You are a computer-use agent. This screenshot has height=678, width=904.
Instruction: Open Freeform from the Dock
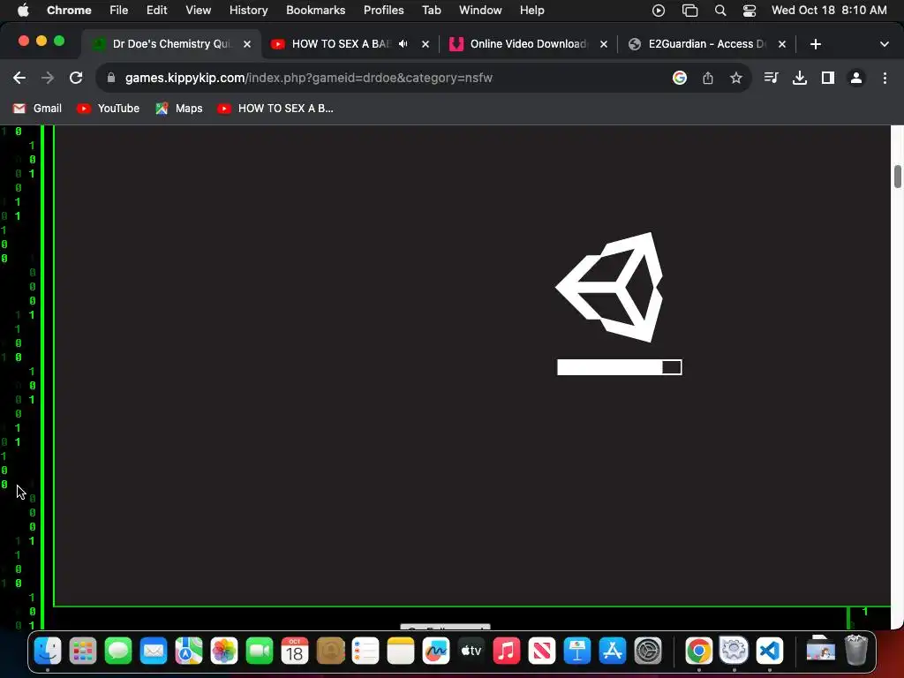click(436, 652)
